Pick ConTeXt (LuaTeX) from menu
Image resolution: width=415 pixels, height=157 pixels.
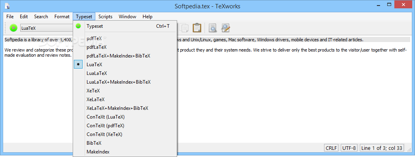point(125,117)
